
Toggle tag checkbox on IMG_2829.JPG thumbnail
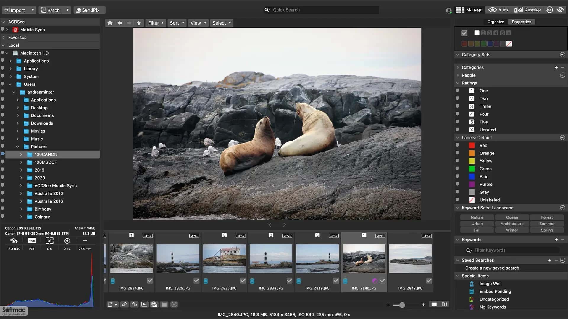pos(196,281)
